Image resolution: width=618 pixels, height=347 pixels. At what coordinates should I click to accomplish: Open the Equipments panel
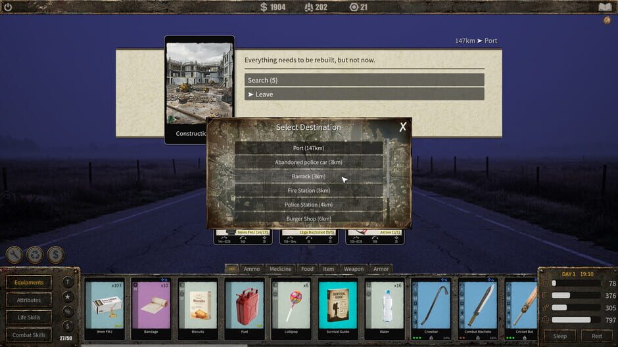point(29,283)
